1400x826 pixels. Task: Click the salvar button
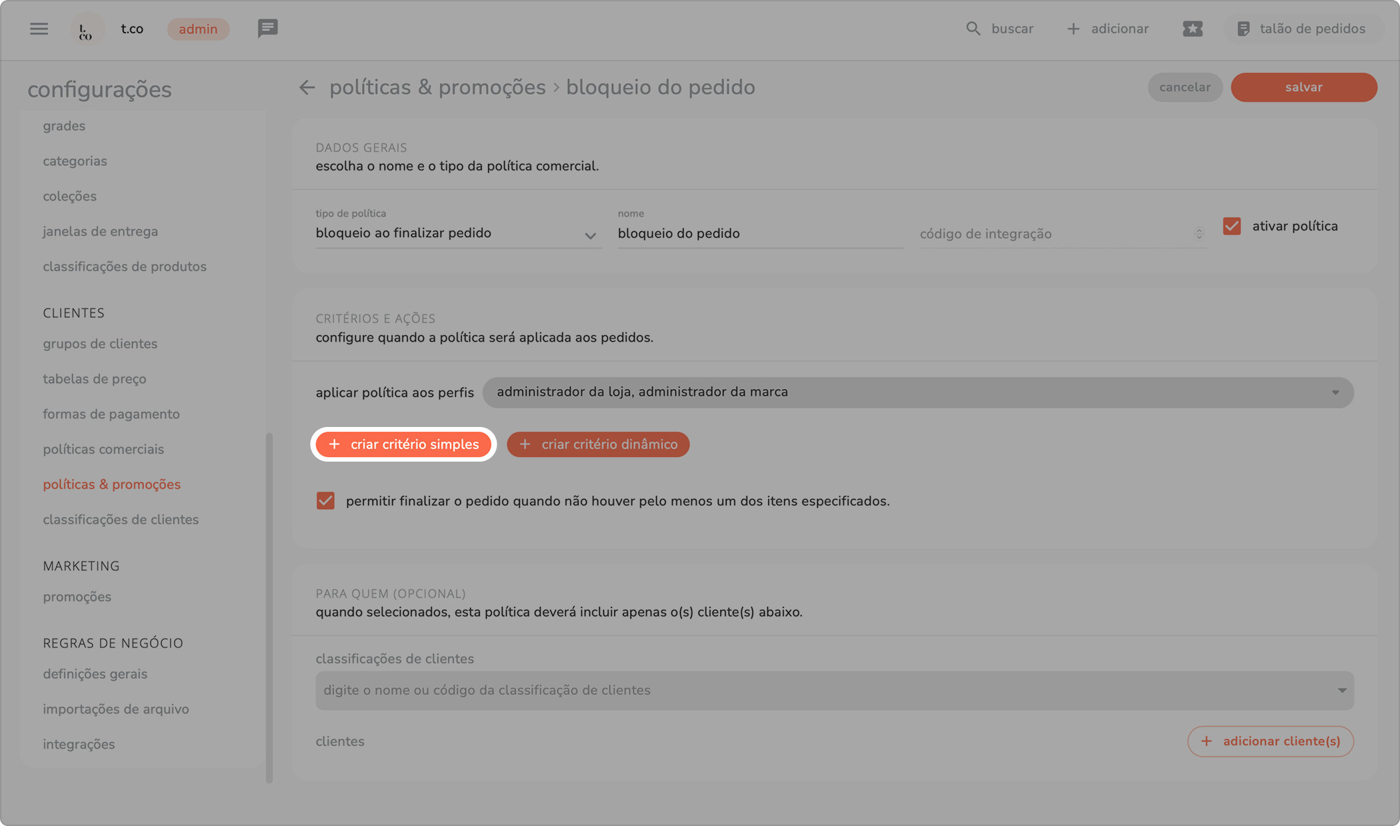click(x=1303, y=87)
